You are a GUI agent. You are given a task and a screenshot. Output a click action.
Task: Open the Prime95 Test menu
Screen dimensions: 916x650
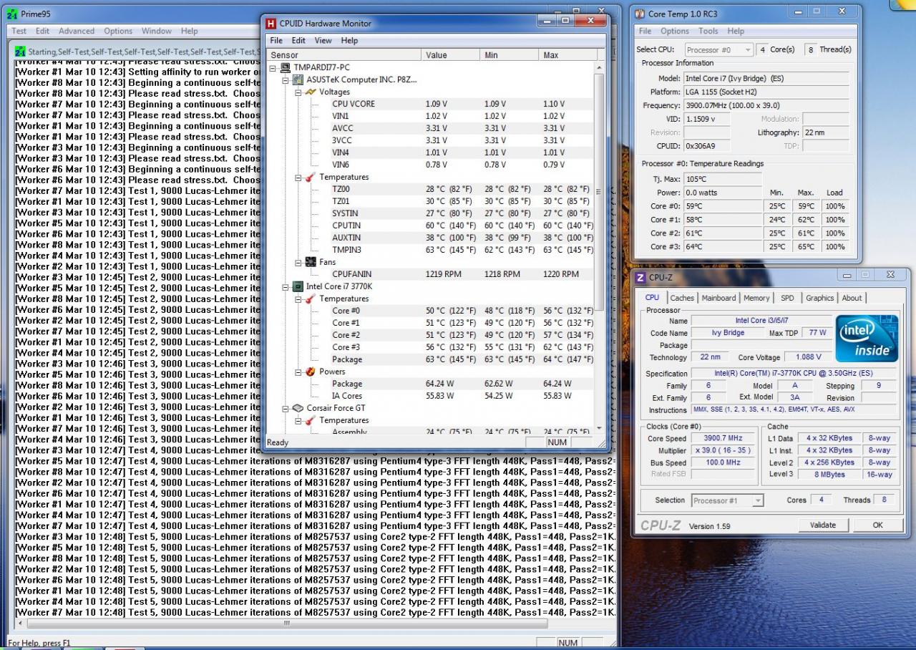19,31
